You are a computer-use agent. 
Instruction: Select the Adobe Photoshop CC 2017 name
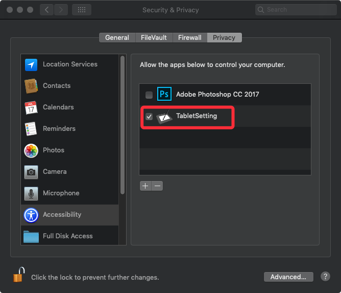click(217, 94)
